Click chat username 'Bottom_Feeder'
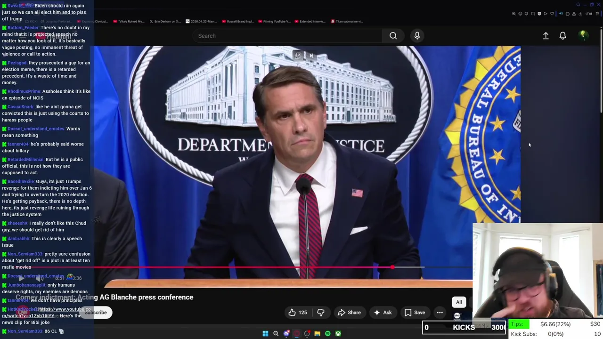603x339 pixels. tap(23, 28)
